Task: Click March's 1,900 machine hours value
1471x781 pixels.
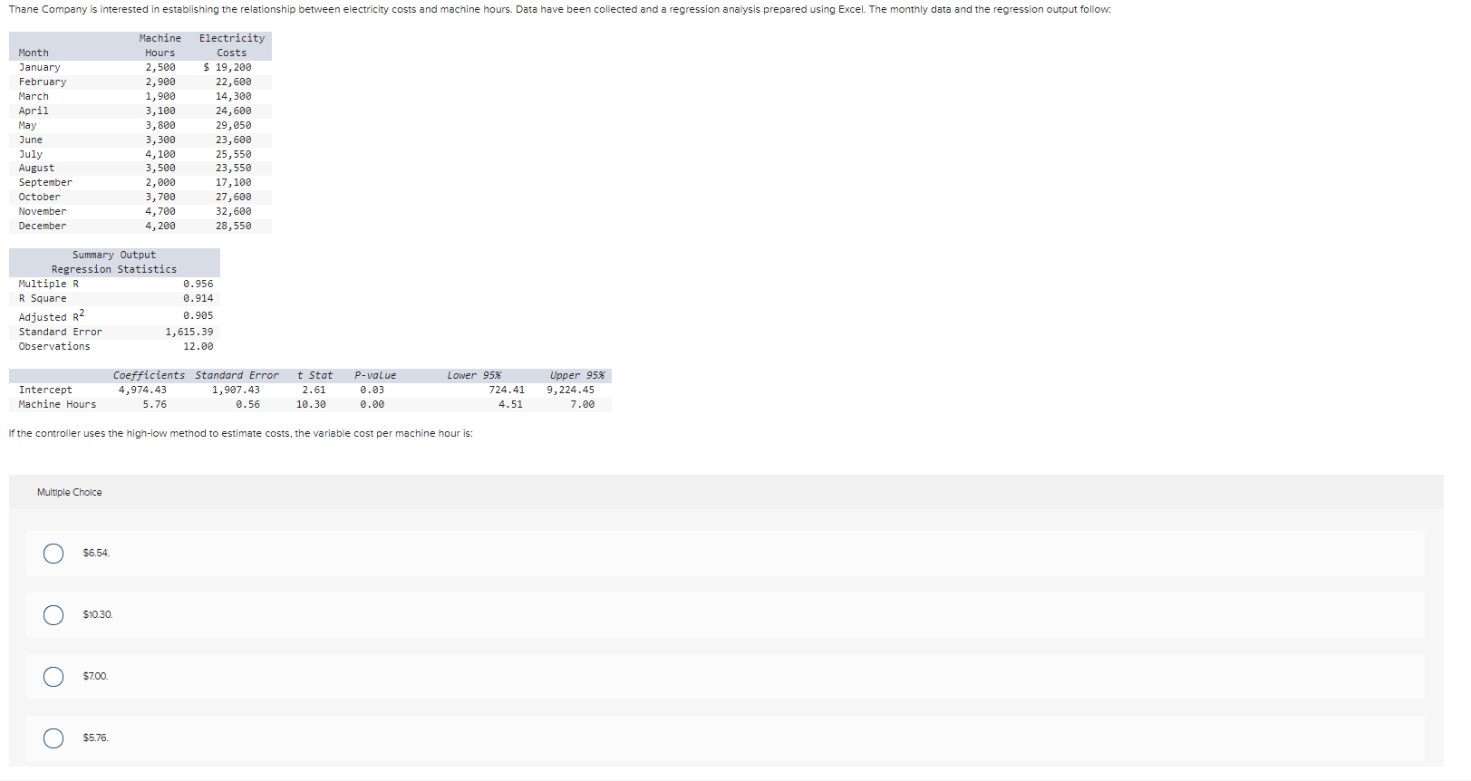Action: click(160, 97)
